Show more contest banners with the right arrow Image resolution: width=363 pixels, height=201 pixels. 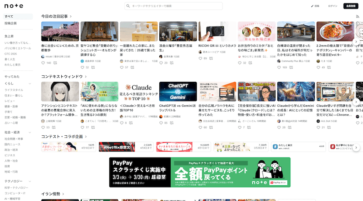[356, 148]
